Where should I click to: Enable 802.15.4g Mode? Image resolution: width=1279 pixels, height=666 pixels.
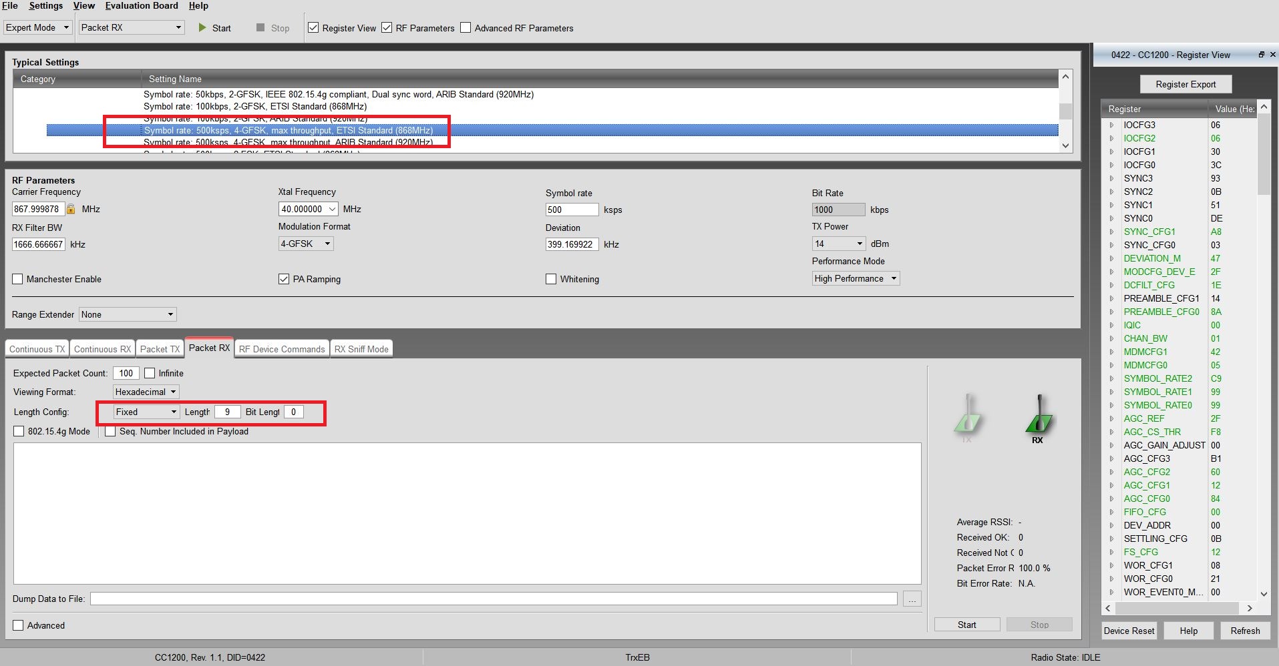(x=18, y=431)
